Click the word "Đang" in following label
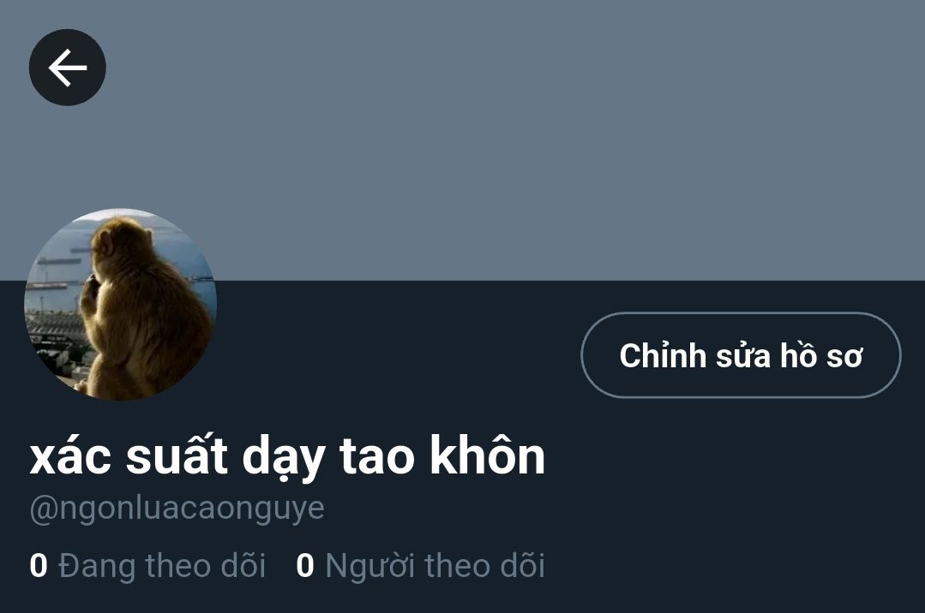 98,565
